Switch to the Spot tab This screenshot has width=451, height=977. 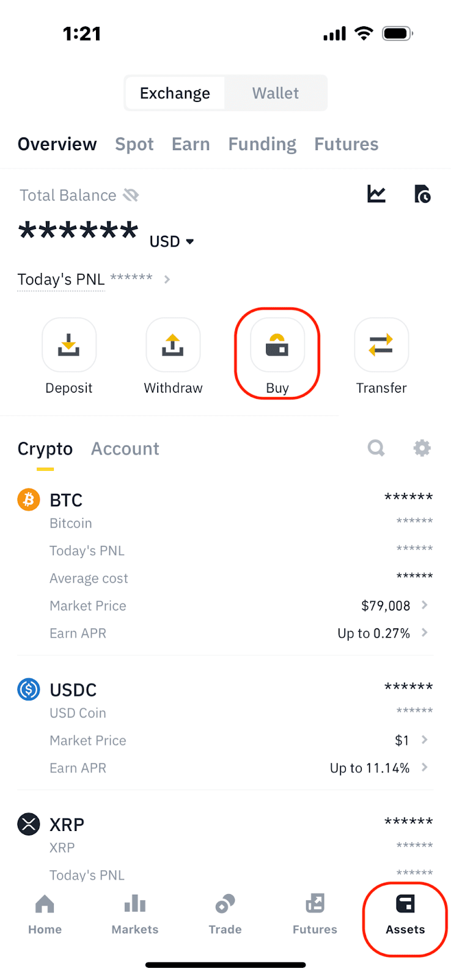coord(134,144)
